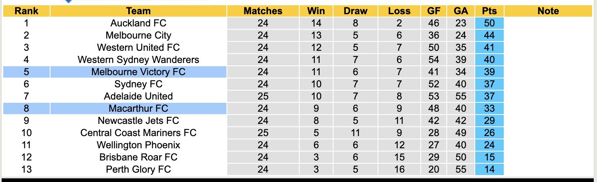This screenshot has height=182, width=597.
Task: Click the Rank column header
Action: [26, 11]
